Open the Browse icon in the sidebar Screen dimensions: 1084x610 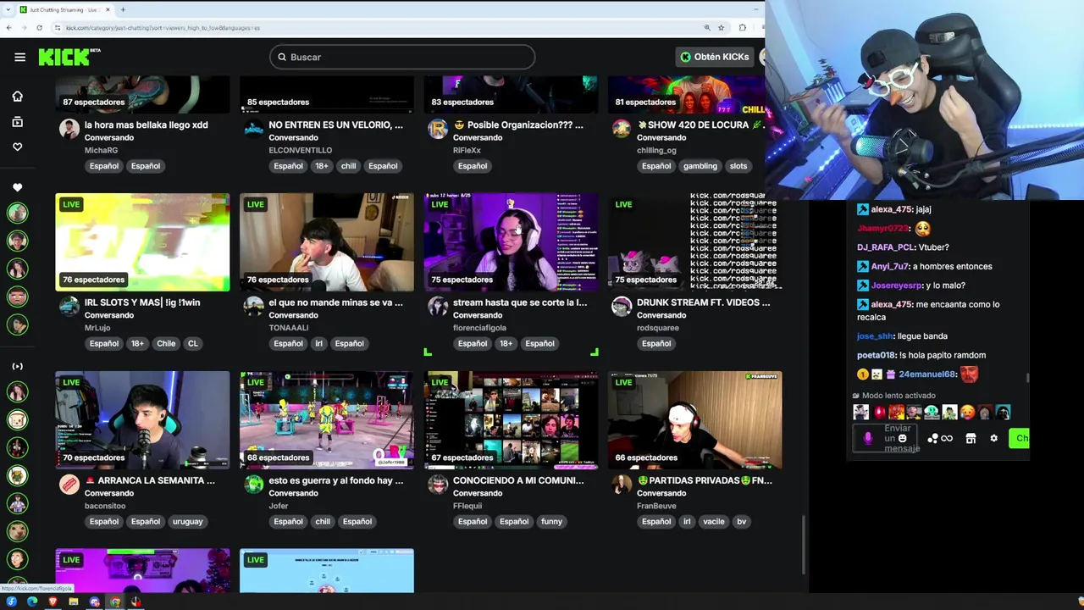tap(17, 122)
